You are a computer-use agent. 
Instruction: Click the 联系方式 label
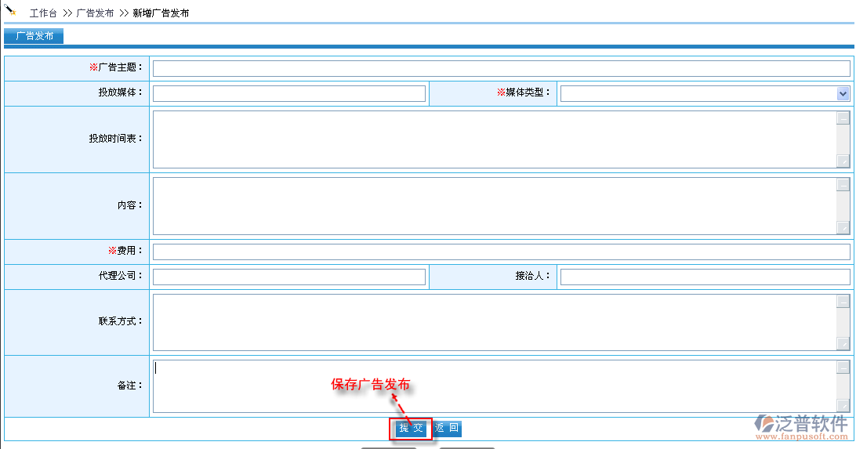point(121,321)
